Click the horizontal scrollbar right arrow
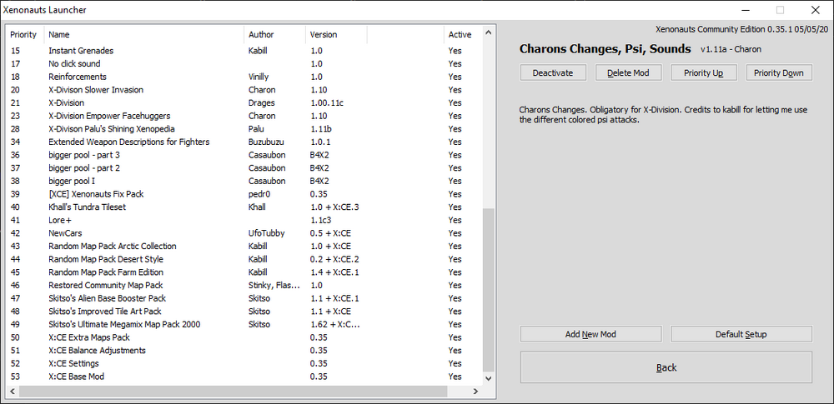 pyautogui.click(x=475, y=392)
